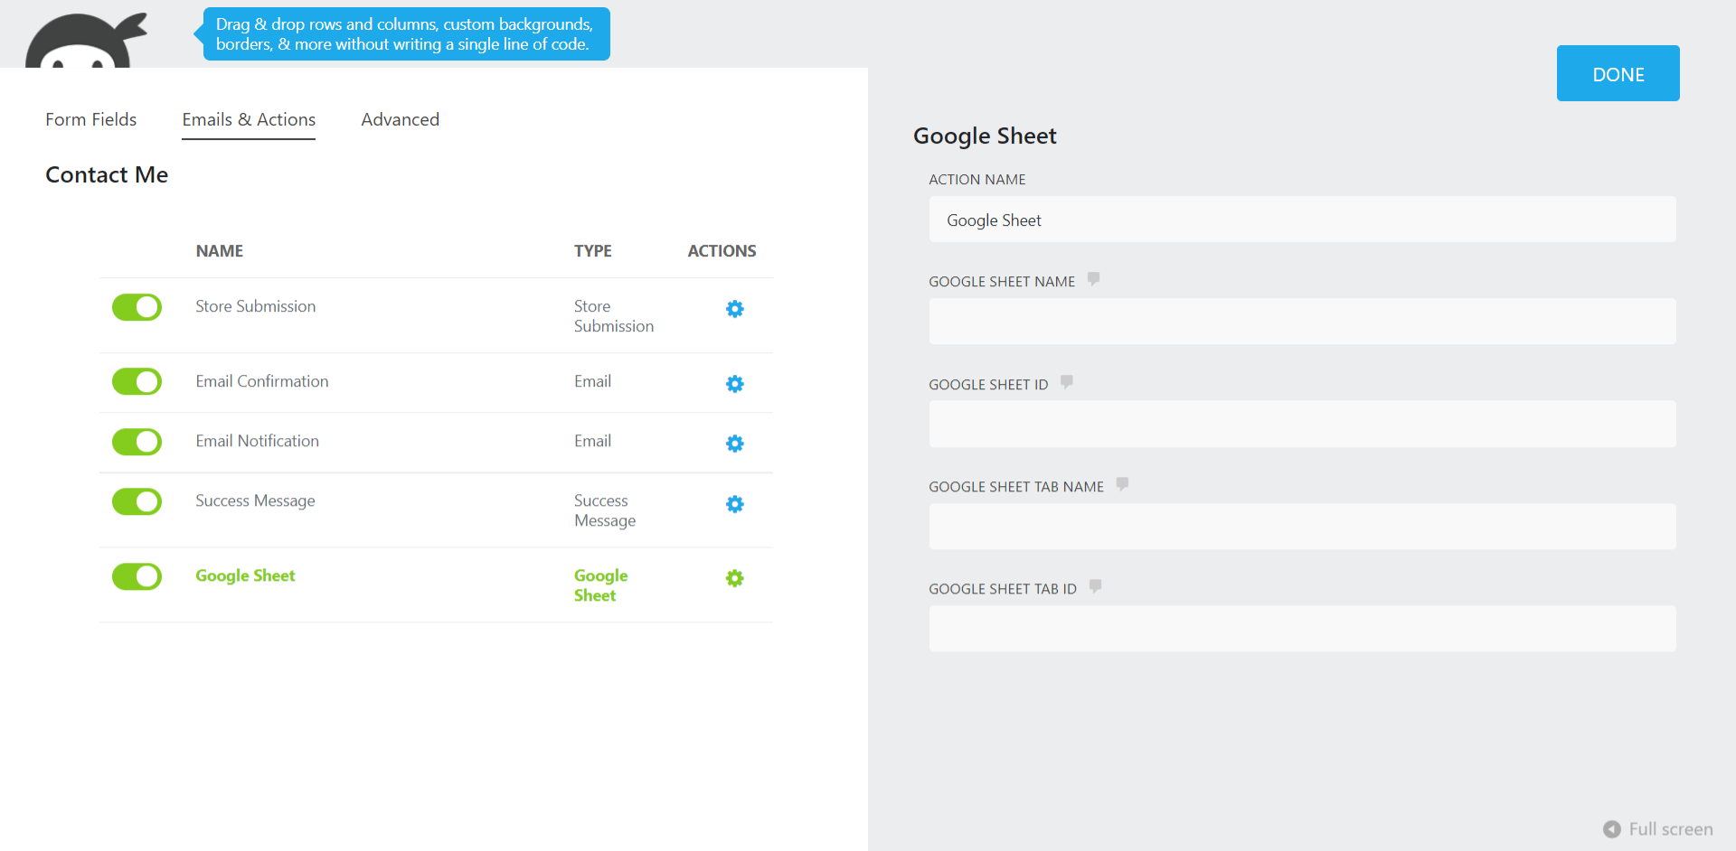Select the Emails & Actions tab
The height and width of the screenshot is (851, 1736).
point(249,119)
